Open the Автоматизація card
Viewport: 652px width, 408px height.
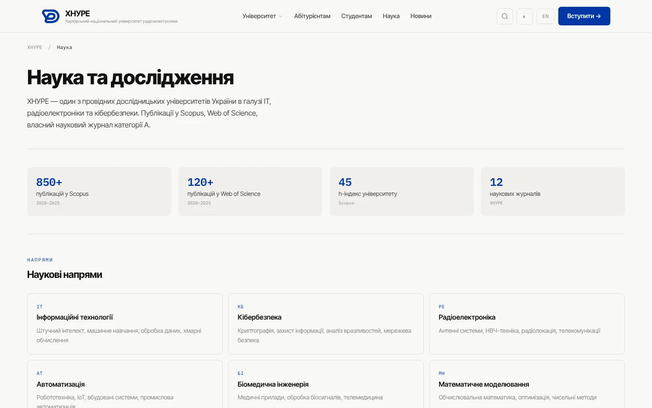[x=125, y=384]
